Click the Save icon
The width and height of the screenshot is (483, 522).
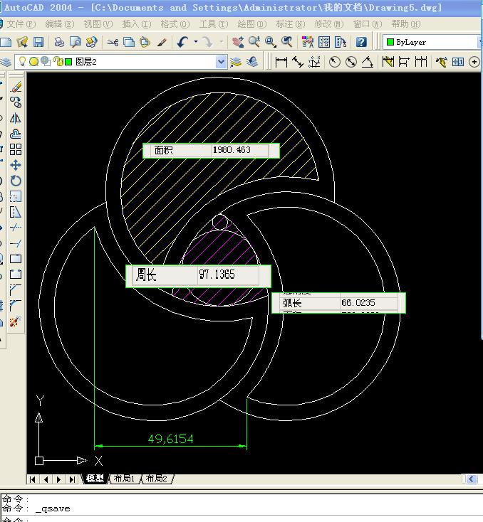point(38,42)
